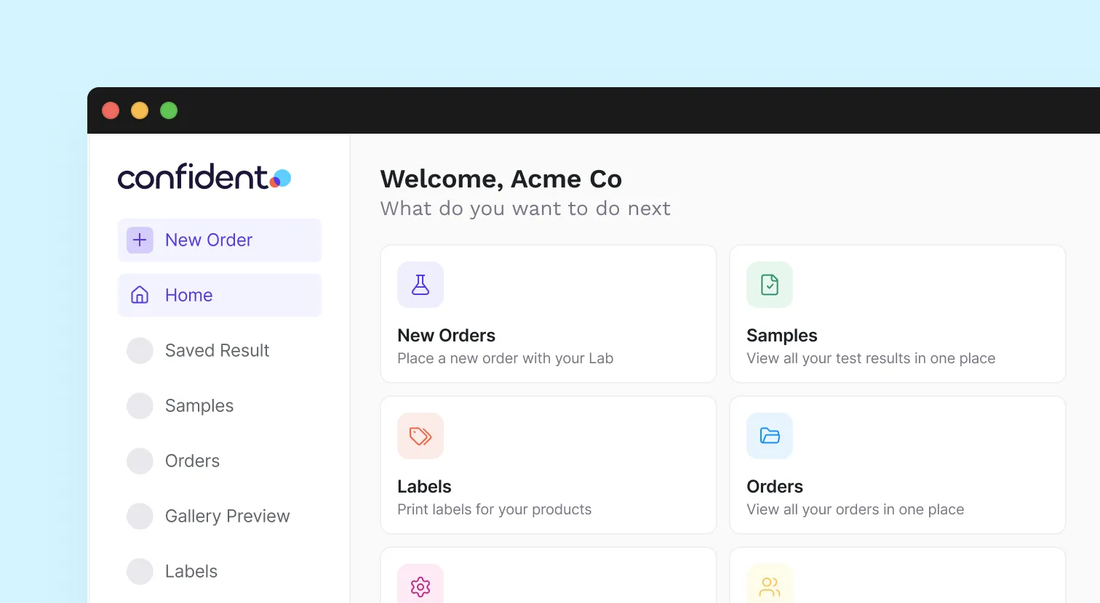Go to Home in the sidebar

click(220, 295)
